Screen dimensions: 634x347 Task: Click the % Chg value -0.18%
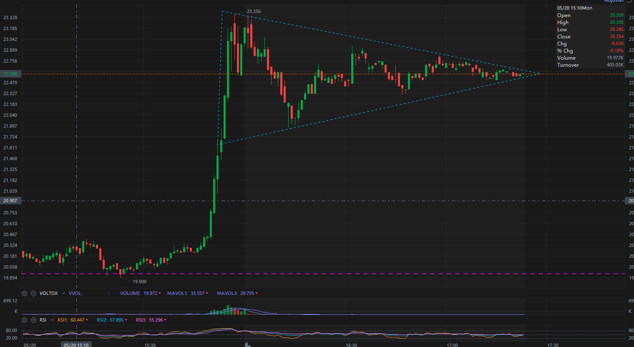pyautogui.click(x=616, y=50)
